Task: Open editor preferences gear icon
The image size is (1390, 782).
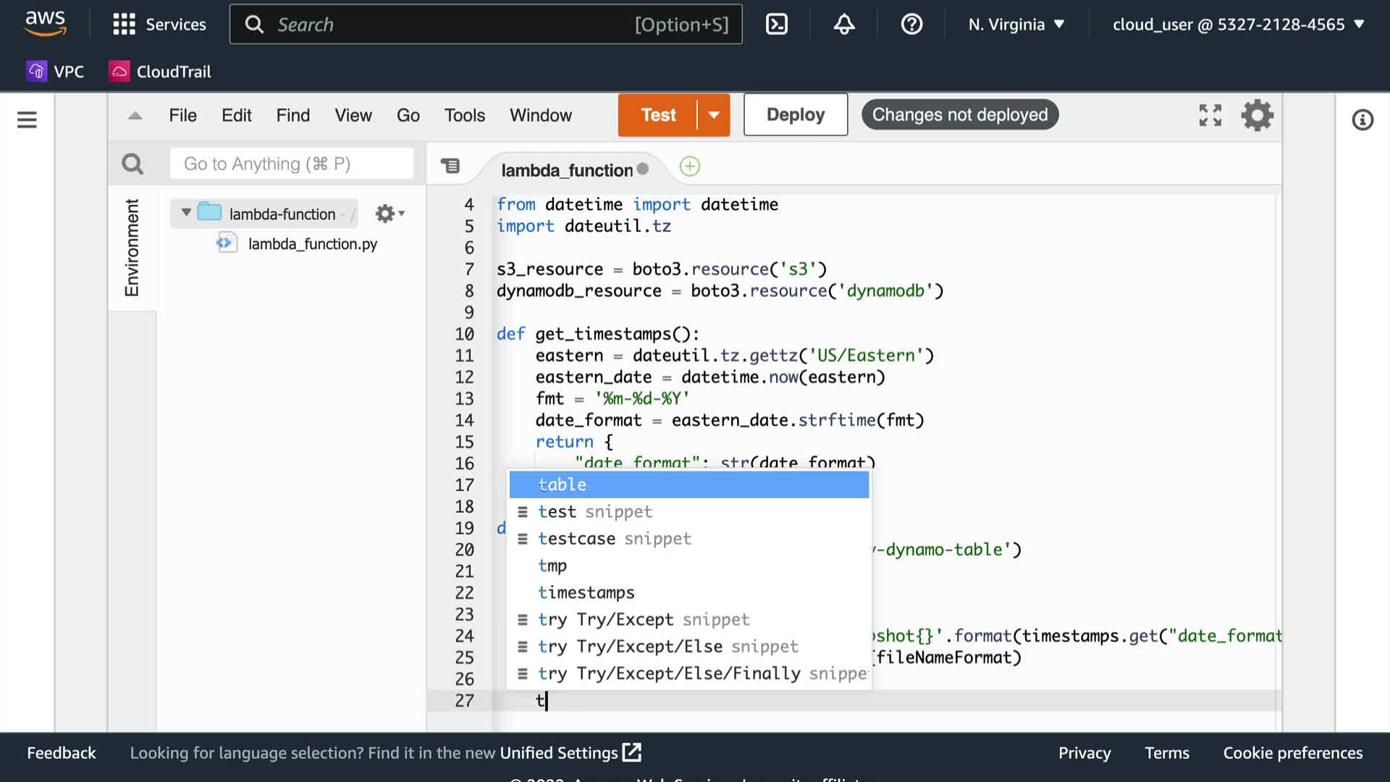Action: point(1258,115)
